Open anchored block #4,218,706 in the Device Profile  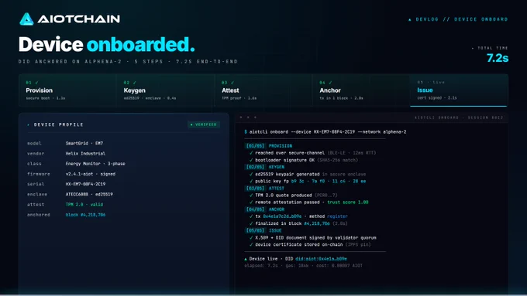(85, 215)
